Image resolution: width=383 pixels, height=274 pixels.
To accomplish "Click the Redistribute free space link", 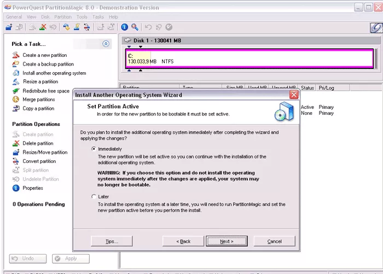I will 46,91.
